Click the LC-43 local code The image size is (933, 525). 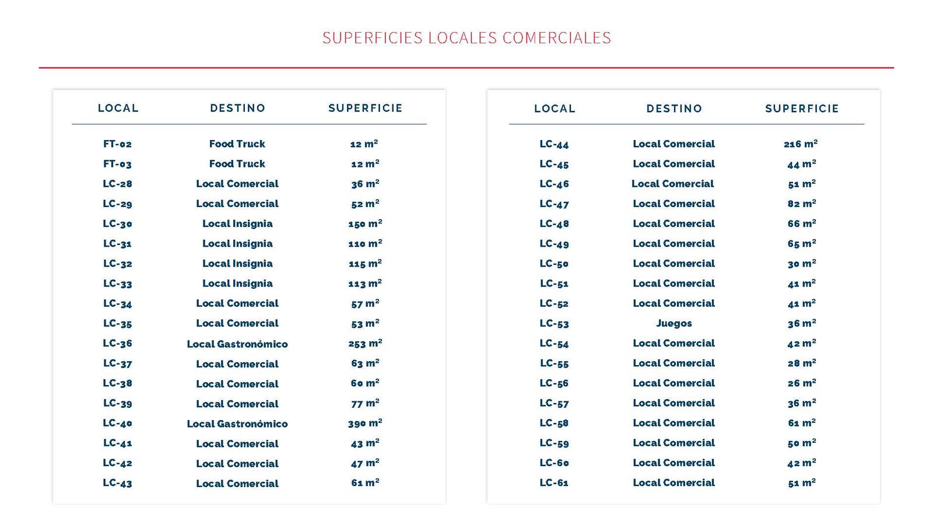117,483
